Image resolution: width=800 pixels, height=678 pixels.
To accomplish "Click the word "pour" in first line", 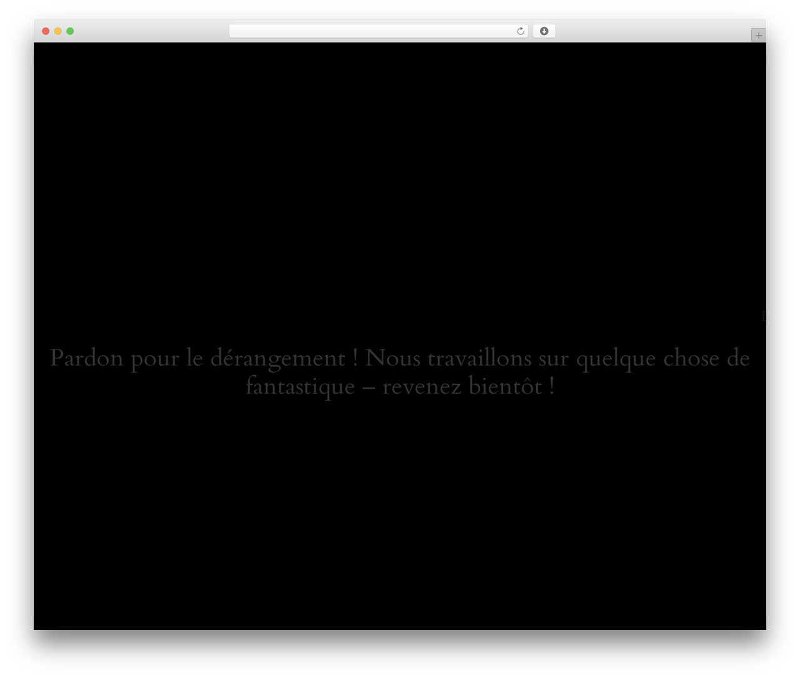I will (x=155, y=360).
